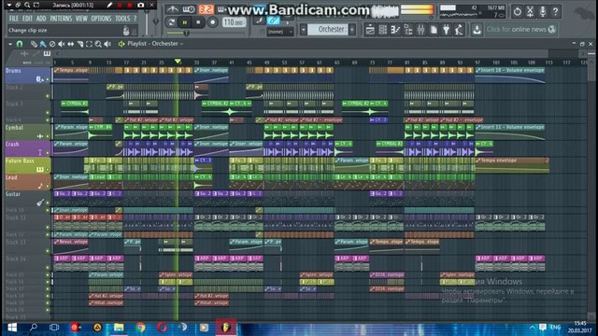The height and width of the screenshot is (336, 598).
Task: Pause playback with the transport pause button
Action: pyautogui.click(x=185, y=22)
